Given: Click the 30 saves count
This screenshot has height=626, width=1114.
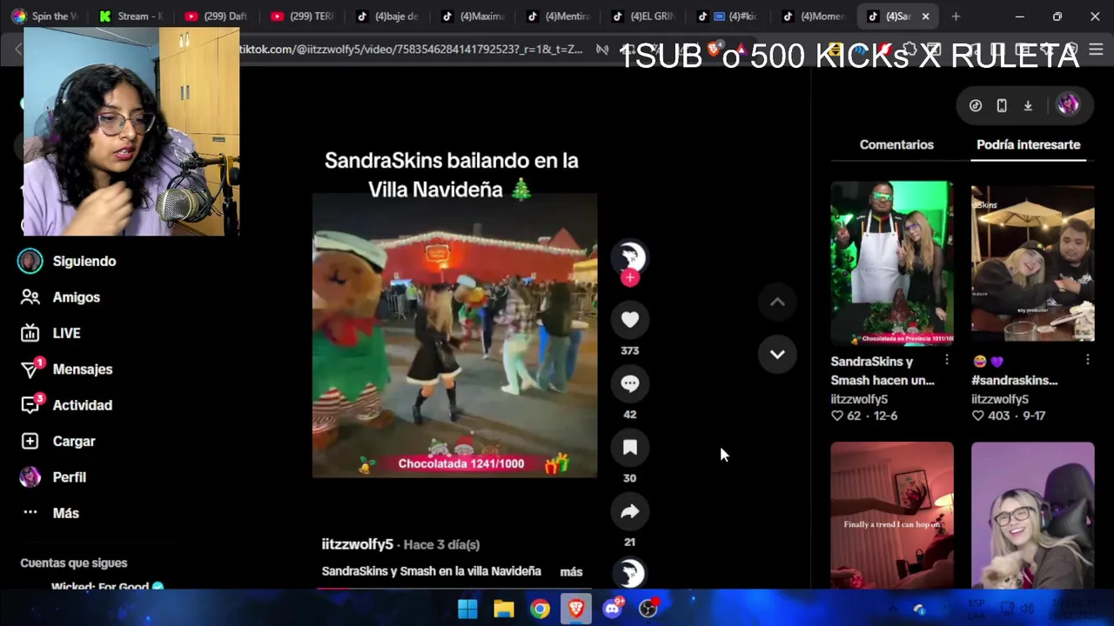Looking at the screenshot, I should pos(630,478).
